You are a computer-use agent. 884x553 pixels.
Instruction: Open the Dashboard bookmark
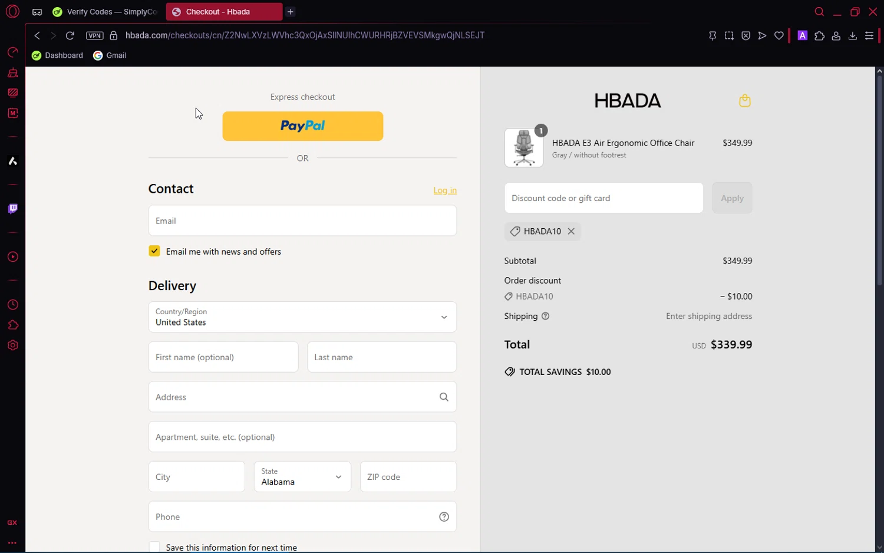tap(58, 55)
